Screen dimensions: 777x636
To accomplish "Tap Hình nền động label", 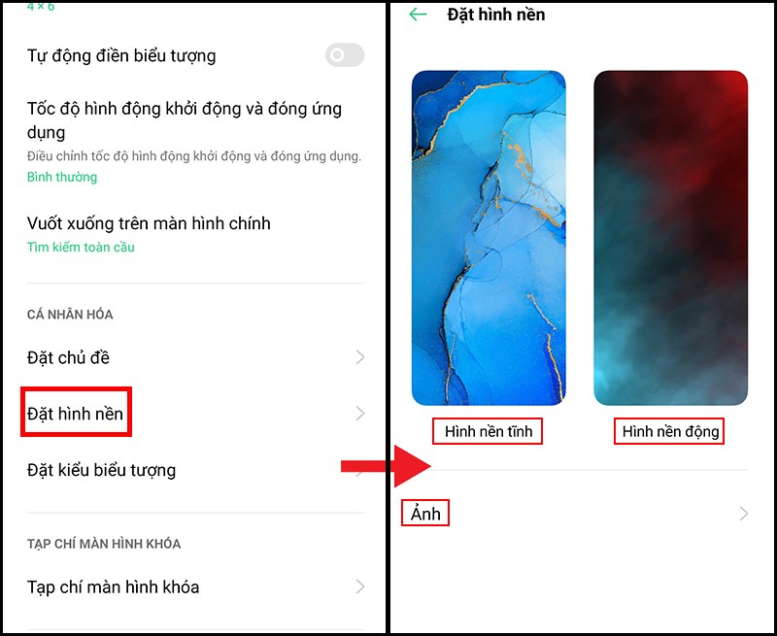I will 670,431.
